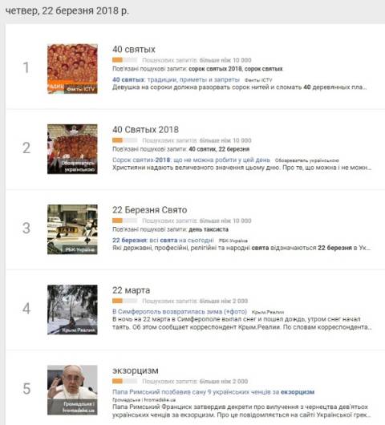
Task: Open the taxi photo thumbnail
Action: pyautogui.click(x=72, y=229)
